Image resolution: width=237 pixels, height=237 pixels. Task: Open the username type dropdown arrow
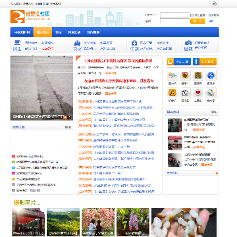(x=155, y=15)
